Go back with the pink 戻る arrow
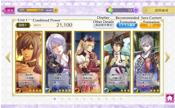This screenshot has width=175, height=108. point(8,10)
